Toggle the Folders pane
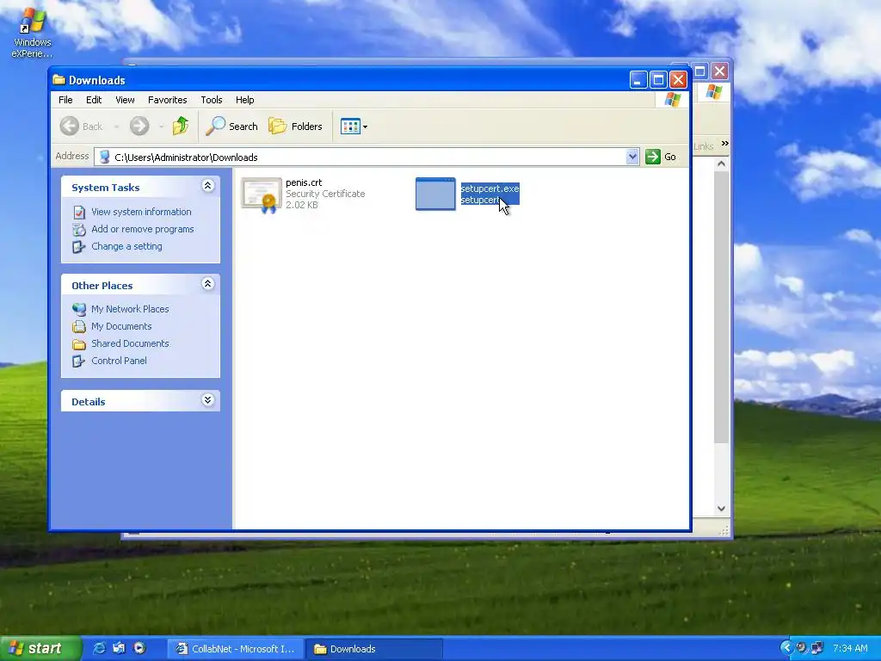Screen dimensions: 881x661 click(x=296, y=127)
